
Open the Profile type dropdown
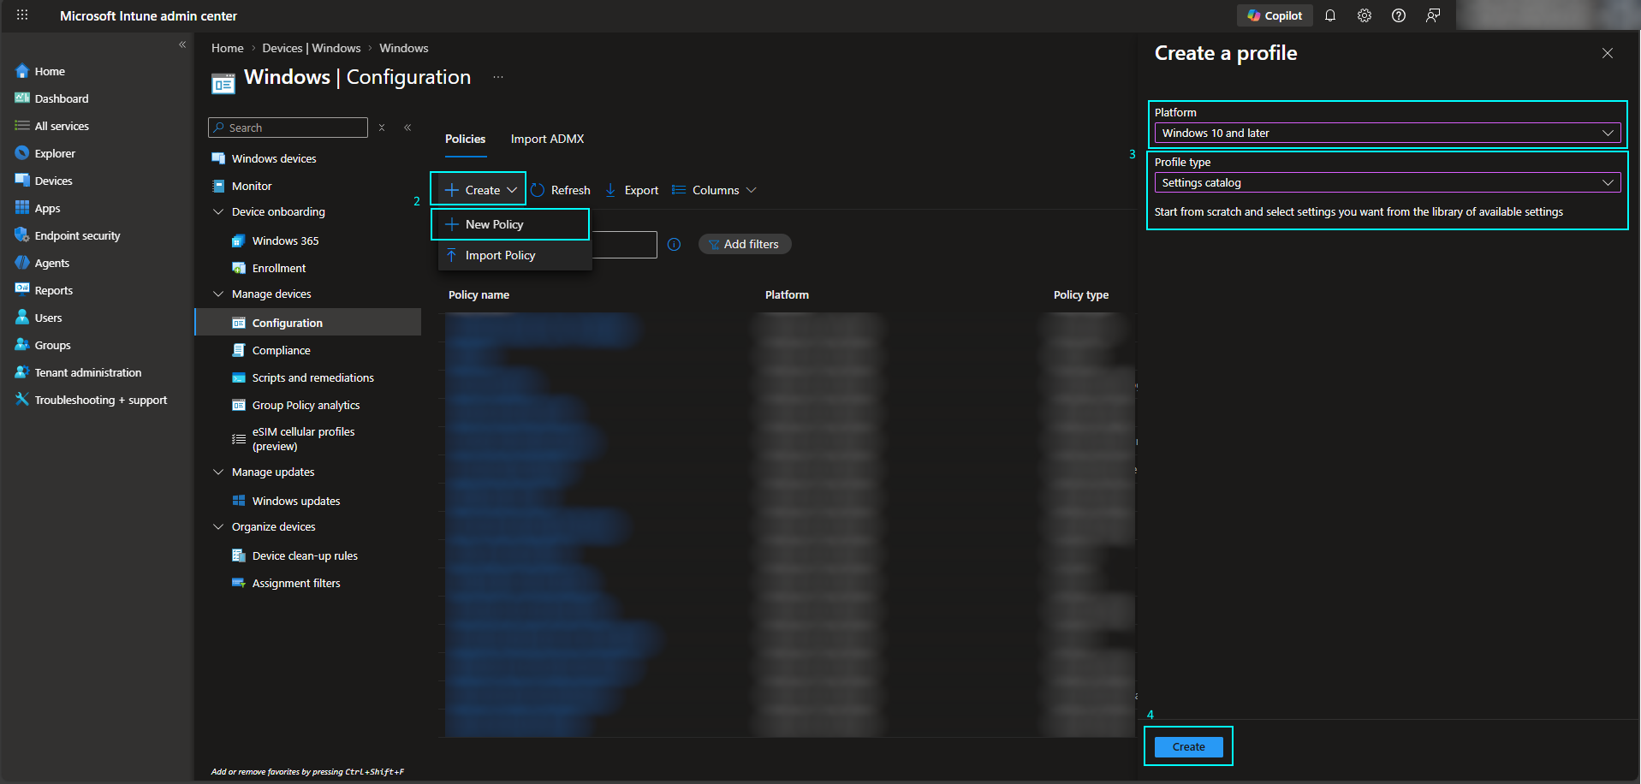click(1388, 182)
